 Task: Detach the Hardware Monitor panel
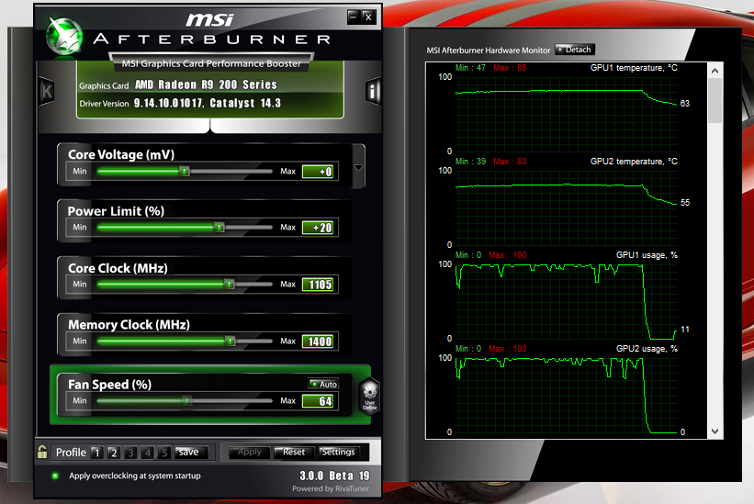tap(575, 50)
